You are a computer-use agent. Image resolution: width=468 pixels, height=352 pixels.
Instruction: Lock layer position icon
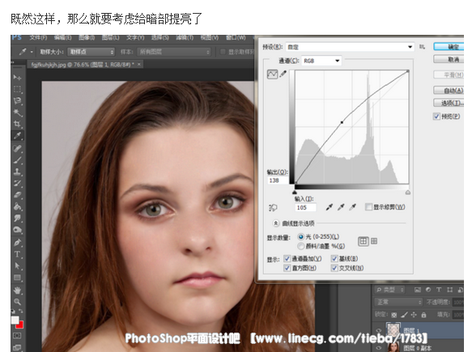[414, 315]
